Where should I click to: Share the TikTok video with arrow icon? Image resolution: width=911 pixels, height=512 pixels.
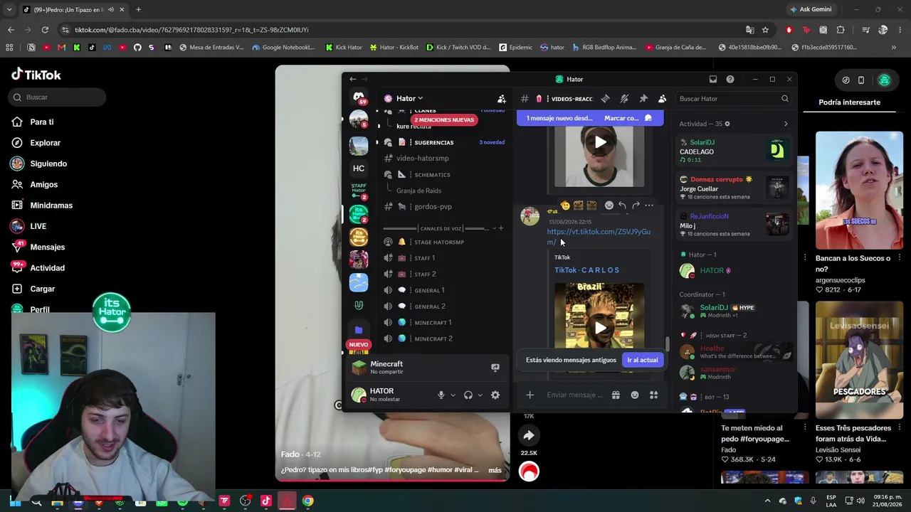[x=529, y=435]
